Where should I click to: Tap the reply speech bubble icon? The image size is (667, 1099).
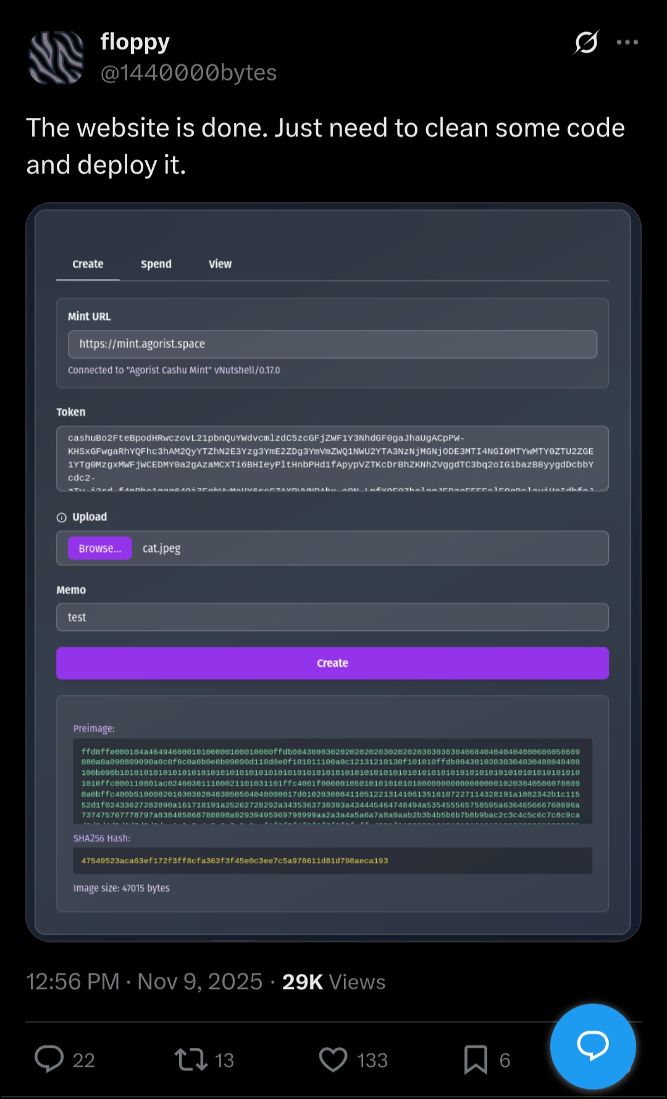pos(49,1059)
